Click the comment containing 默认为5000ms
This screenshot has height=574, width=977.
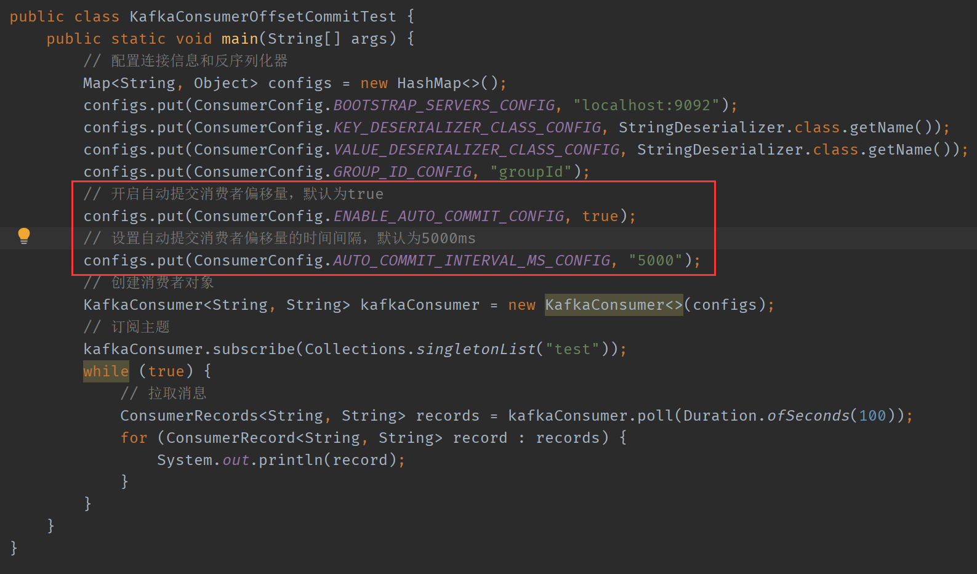[279, 238]
